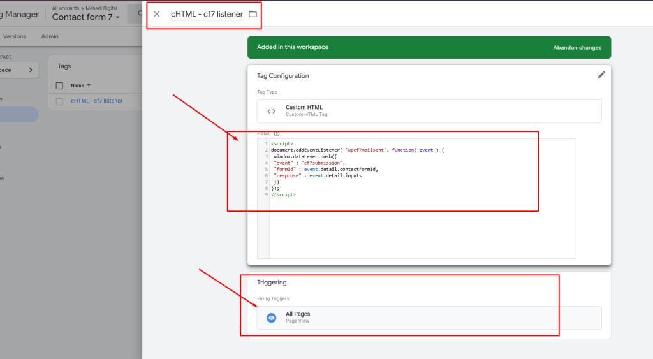Image resolution: width=653 pixels, height=359 pixels.
Task: Click the Tag Configuration heading
Action: click(282, 75)
